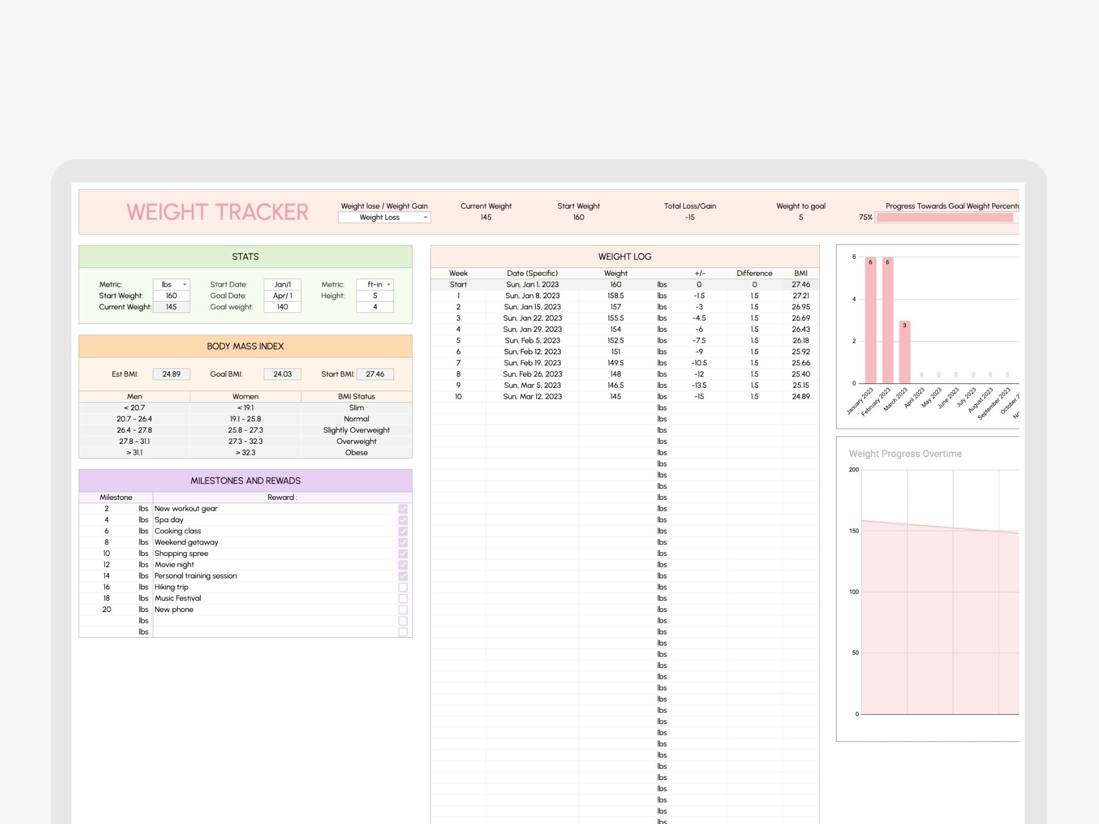This screenshot has width=1099, height=824.
Task: Uncheck the New workout gear reward checkbox
Action: pyautogui.click(x=403, y=509)
